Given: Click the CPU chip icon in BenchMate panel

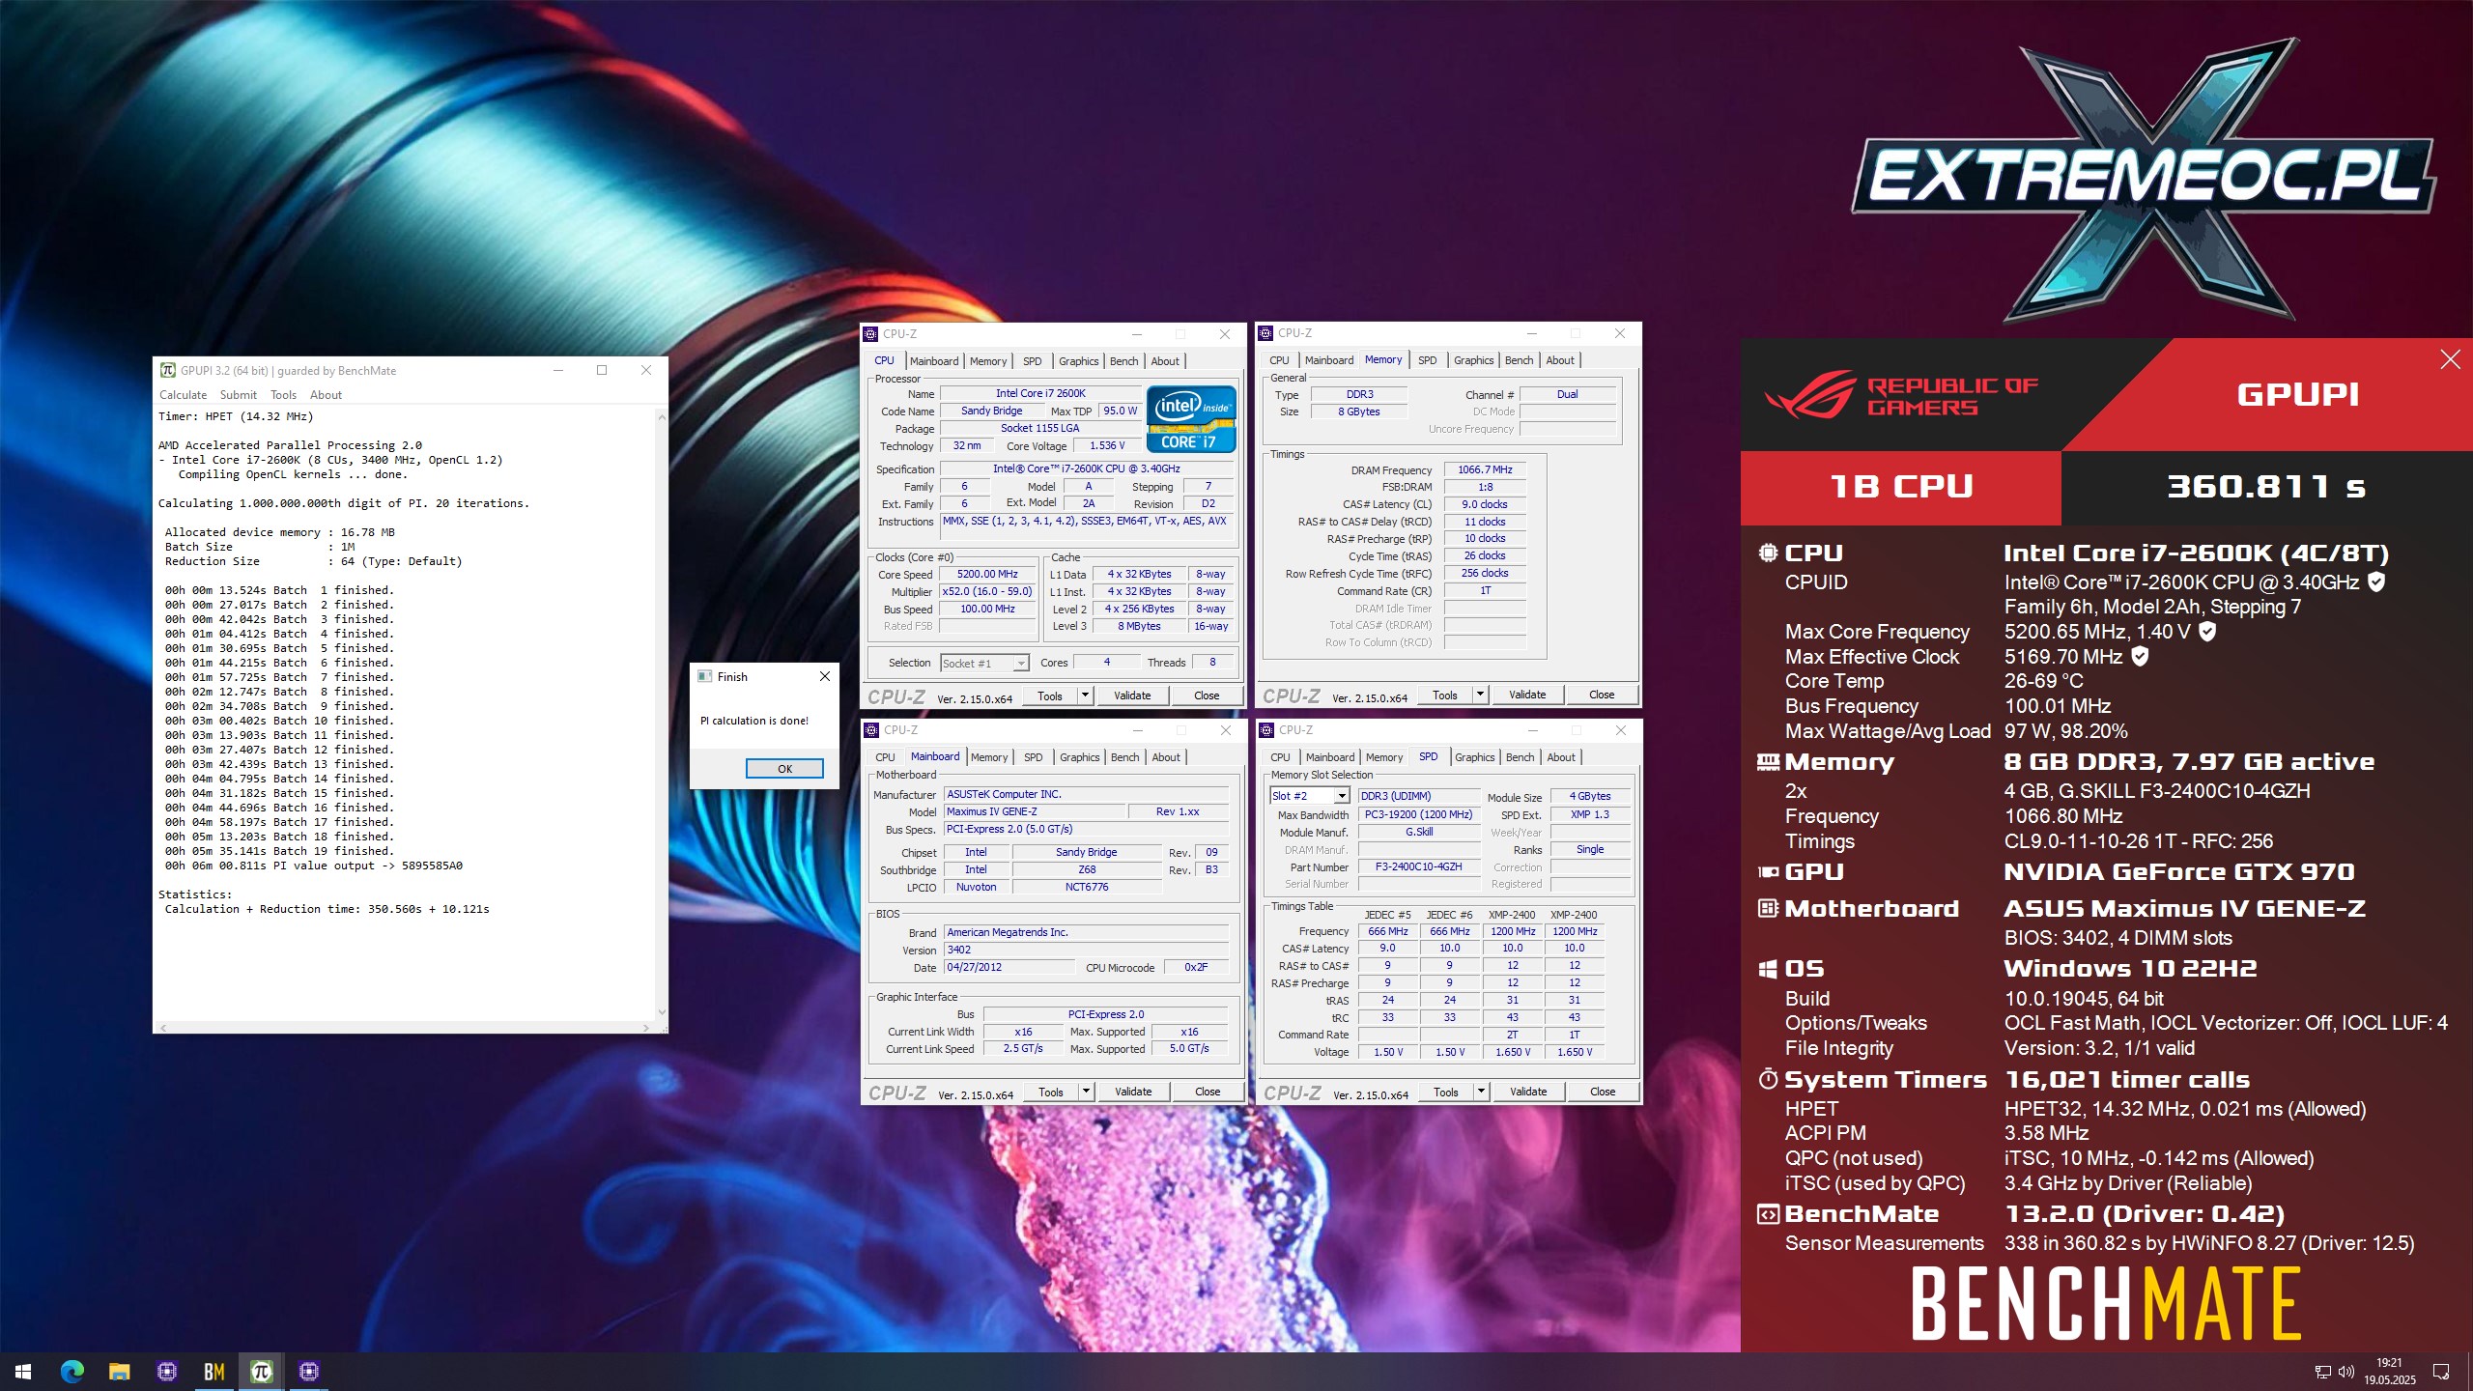Looking at the screenshot, I should click(1768, 554).
